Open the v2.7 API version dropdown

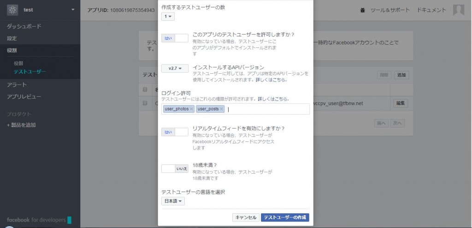point(175,68)
